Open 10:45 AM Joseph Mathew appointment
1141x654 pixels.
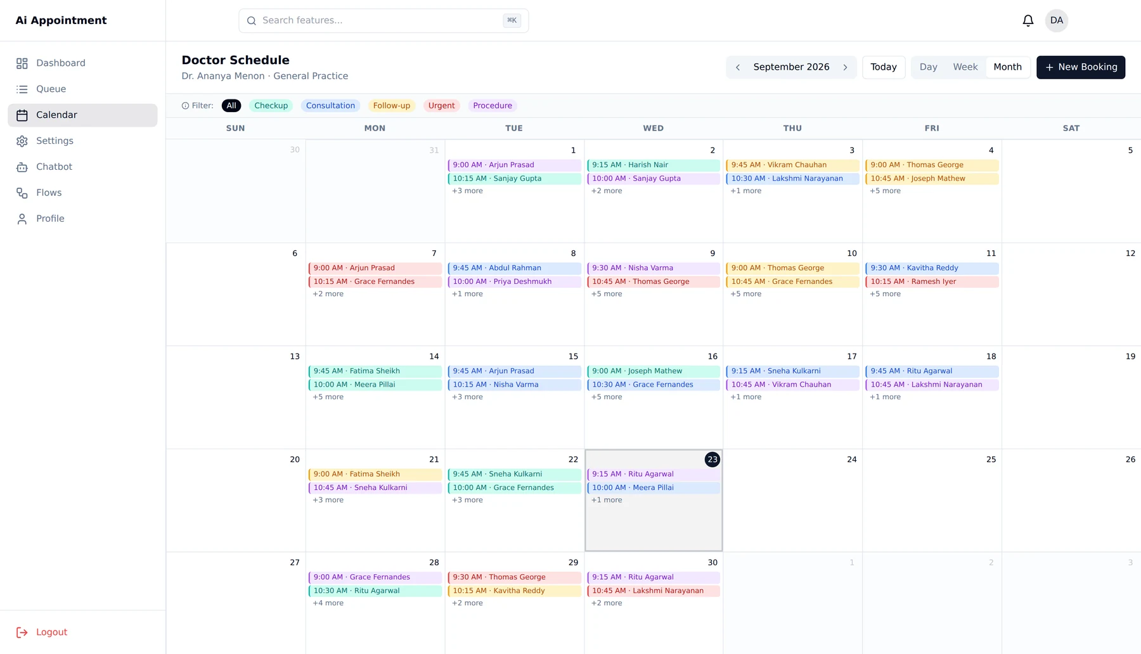(932, 179)
